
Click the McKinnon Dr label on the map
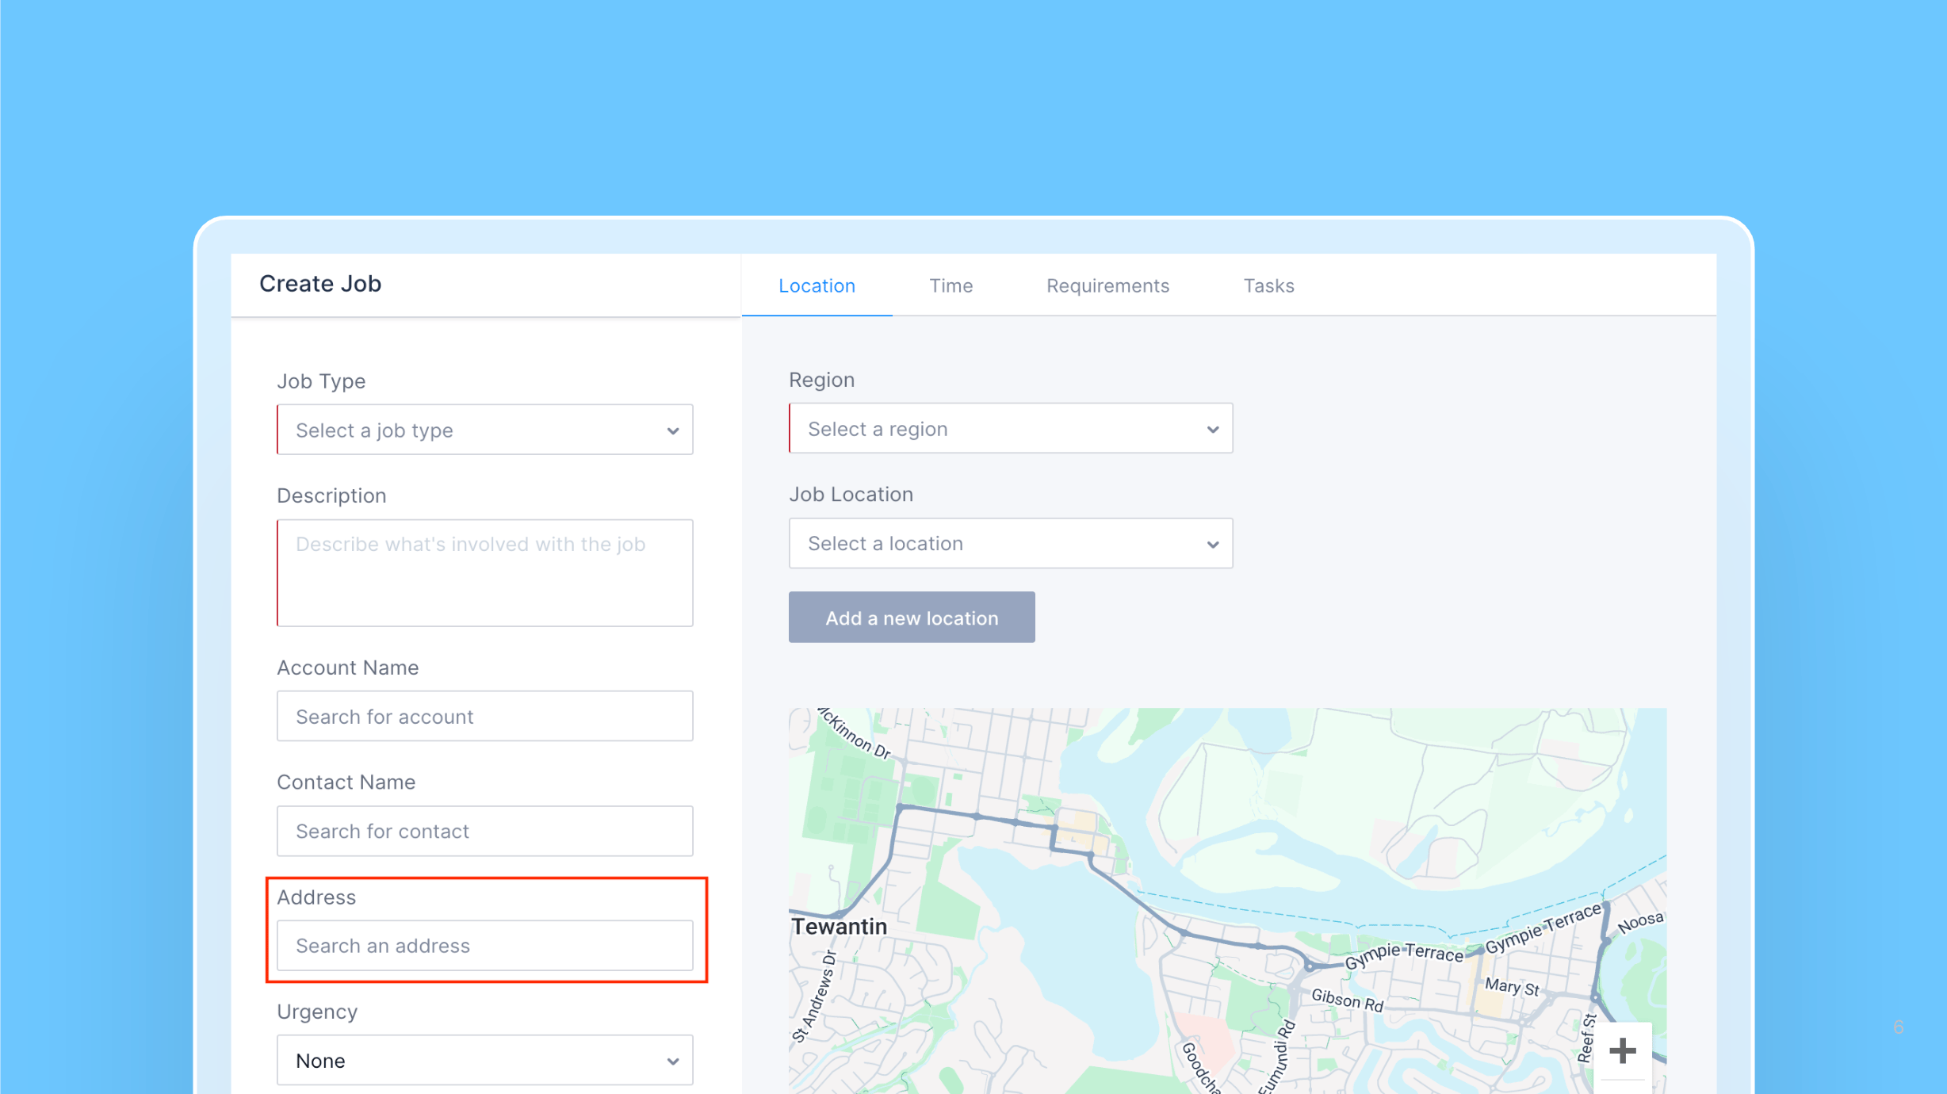[855, 734]
